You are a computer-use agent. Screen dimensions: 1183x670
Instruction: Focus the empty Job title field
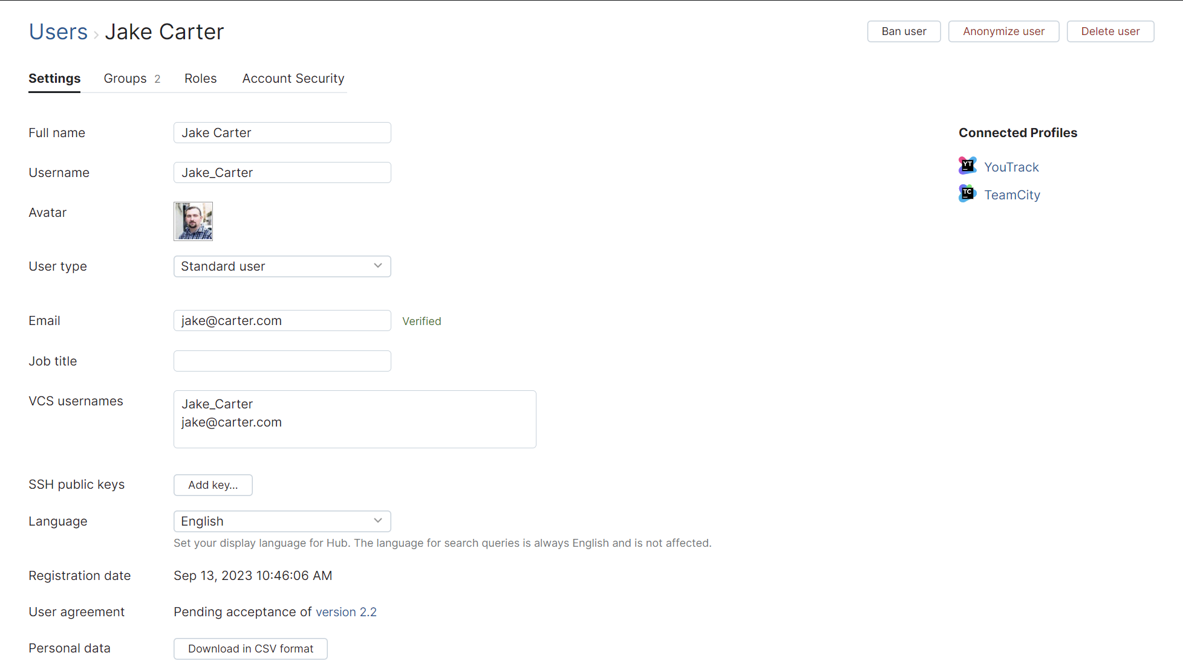[x=282, y=361]
